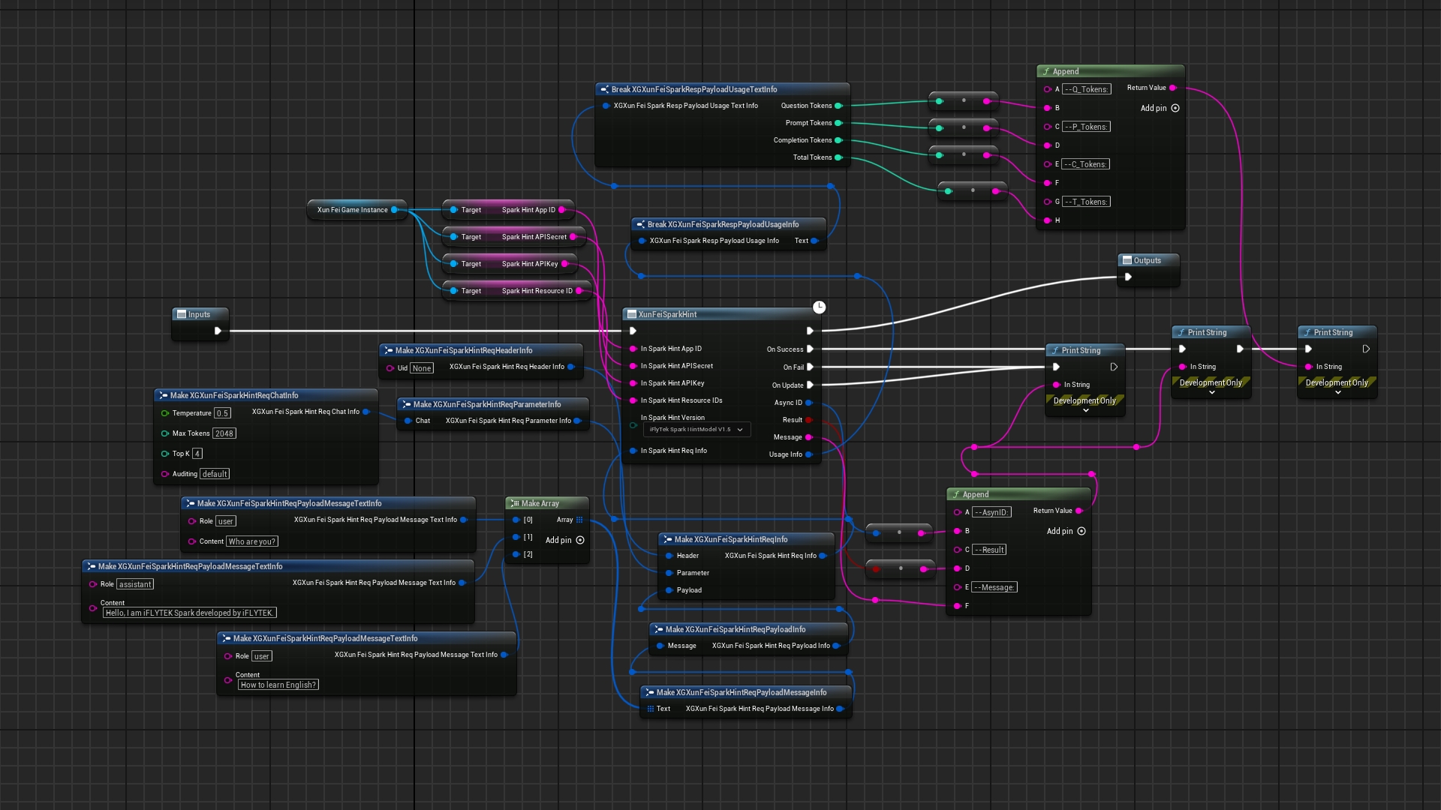
Task: Expand the rightmost Print String advanced chevron
Action: (x=1337, y=393)
